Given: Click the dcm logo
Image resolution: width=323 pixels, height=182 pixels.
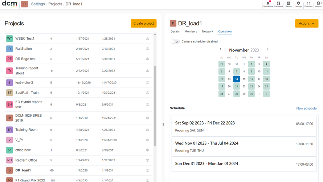Looking at the screenshot, I should (x=9, y=4).
